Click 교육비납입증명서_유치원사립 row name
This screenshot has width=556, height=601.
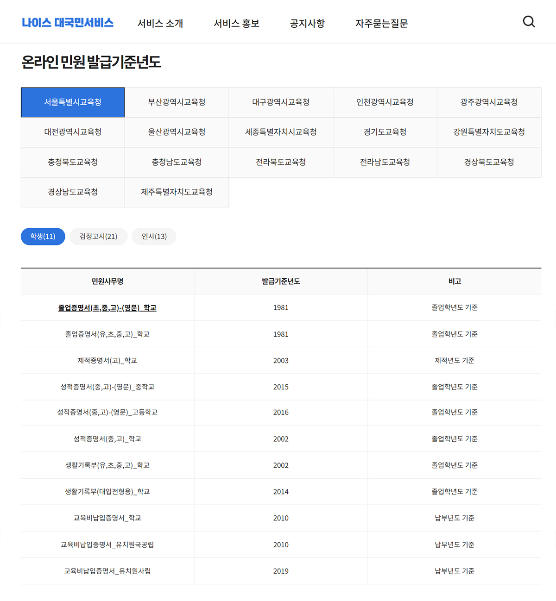tap(107, 571)
